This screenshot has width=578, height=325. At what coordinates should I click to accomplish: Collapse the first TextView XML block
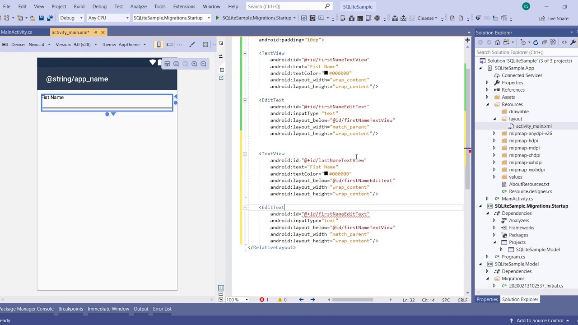click(x=245, y=53)
